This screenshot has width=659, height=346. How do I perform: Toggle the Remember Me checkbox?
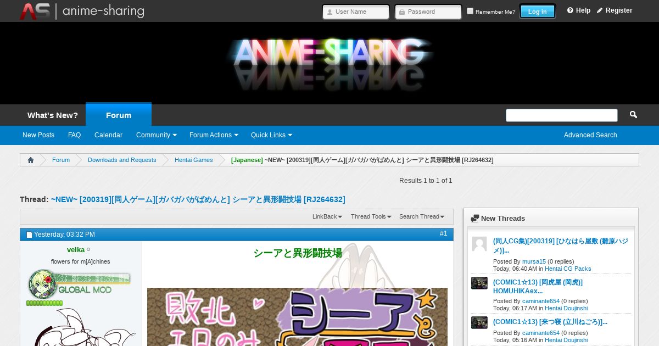click(470, 11)
